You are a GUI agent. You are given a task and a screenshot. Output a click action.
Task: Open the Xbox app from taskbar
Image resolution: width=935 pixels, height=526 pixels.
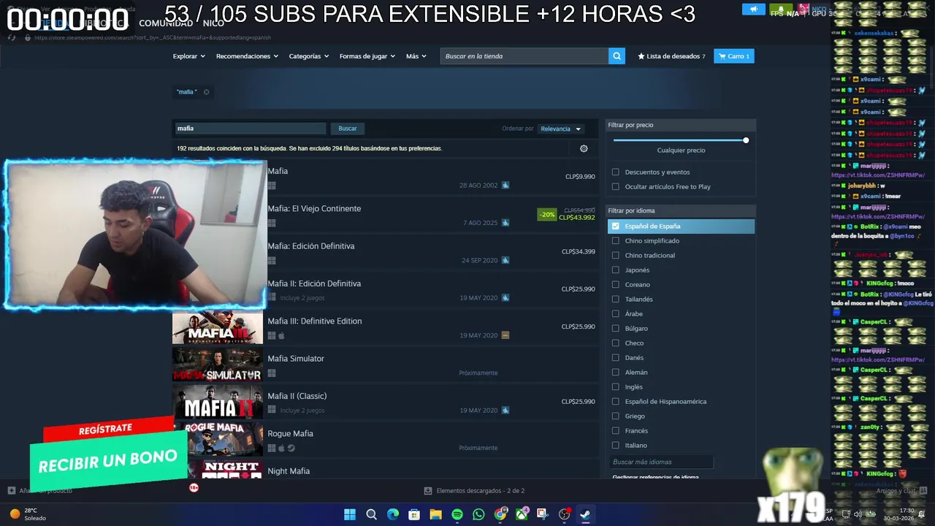click(522, 514)
